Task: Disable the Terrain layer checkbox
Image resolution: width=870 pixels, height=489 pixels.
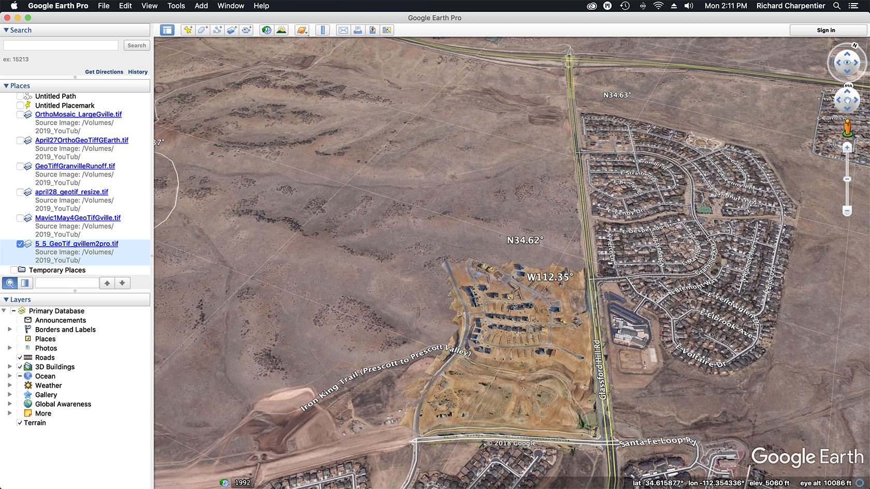Action: pos(20,423)
